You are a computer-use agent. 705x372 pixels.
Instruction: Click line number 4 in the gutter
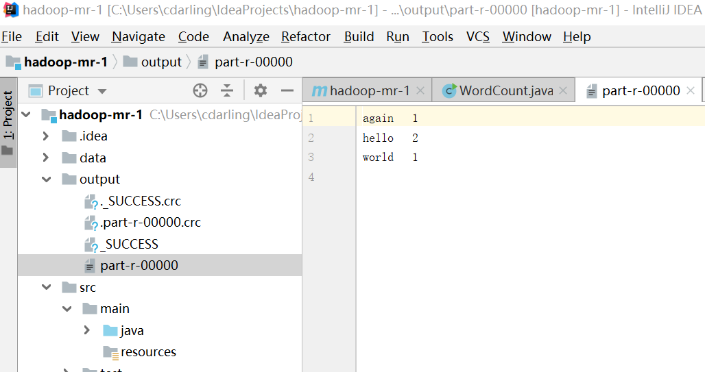click(311, 177)
